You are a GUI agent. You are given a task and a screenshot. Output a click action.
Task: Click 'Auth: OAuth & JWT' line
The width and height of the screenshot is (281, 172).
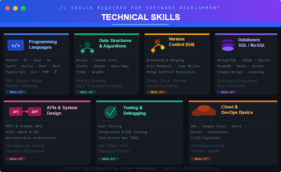(22, 132)
